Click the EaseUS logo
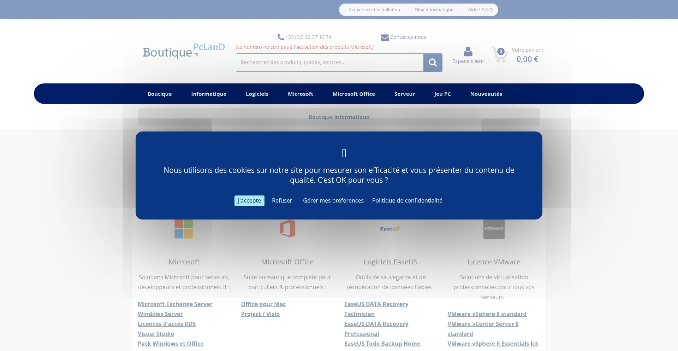678x351 pixels. pyautogui.click(x=390, y=229)
